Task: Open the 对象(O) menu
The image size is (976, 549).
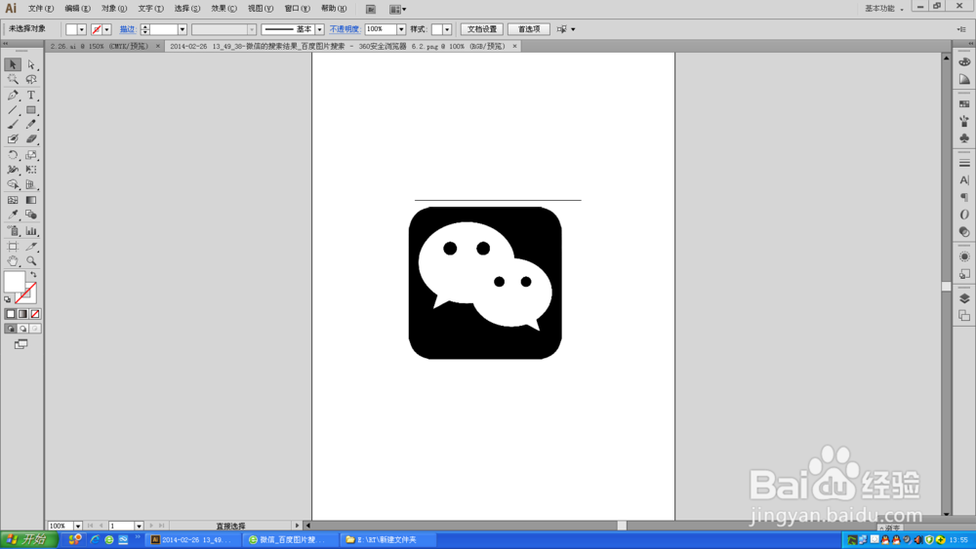Action: [x=114, y=9]
